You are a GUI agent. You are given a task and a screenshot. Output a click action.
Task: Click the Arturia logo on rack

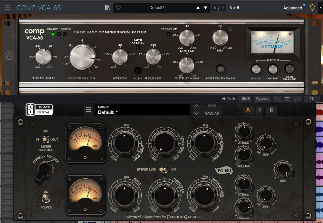point(9,56)
